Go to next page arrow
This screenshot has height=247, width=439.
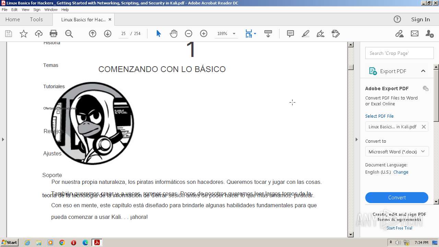pyautogui.click(x=108, y=34)
